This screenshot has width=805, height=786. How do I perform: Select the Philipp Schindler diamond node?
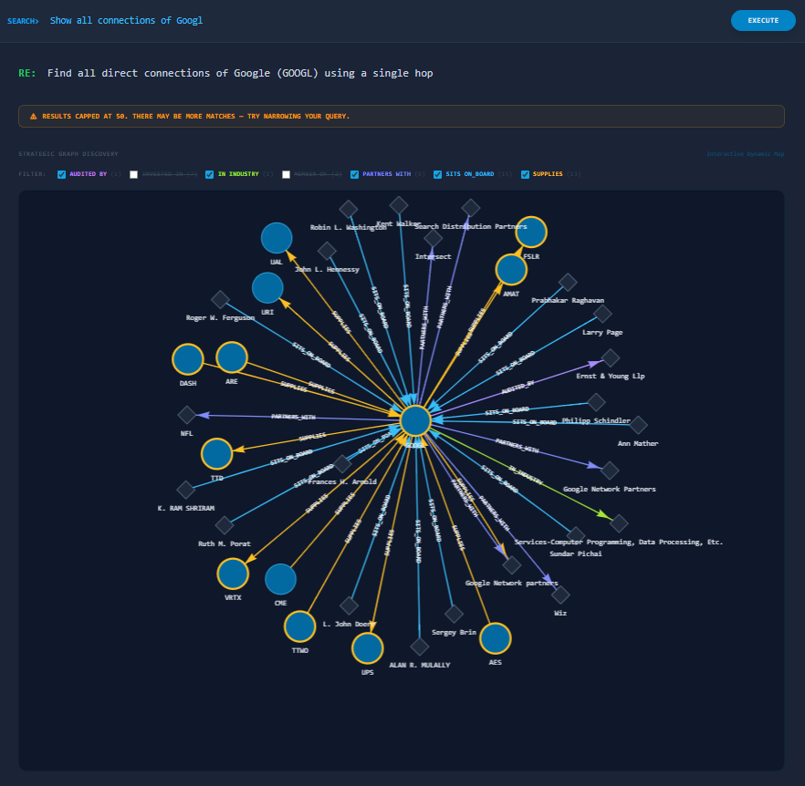pos(596,402)
